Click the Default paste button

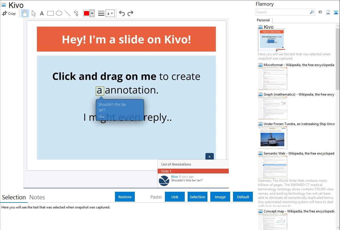(x=243, y=197)
